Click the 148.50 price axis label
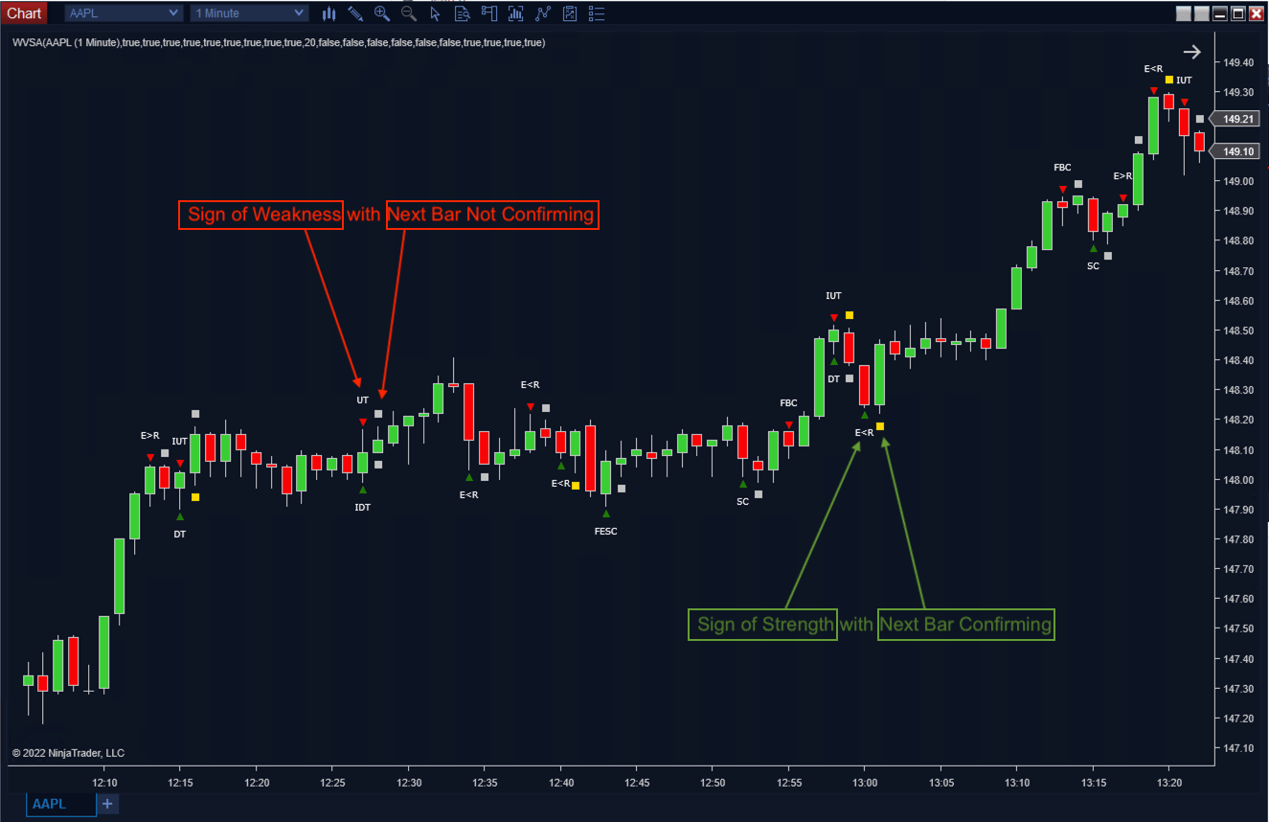Viewport: 1269px width, 822px height. (1238, 331)
